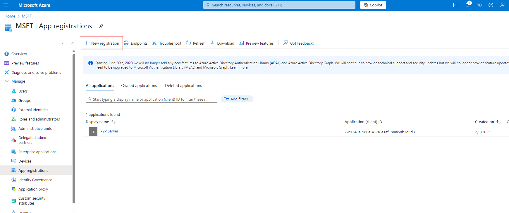Click the 1 applications found text
The width and height of the screenshot is (509, 213).
pos(103,114)
